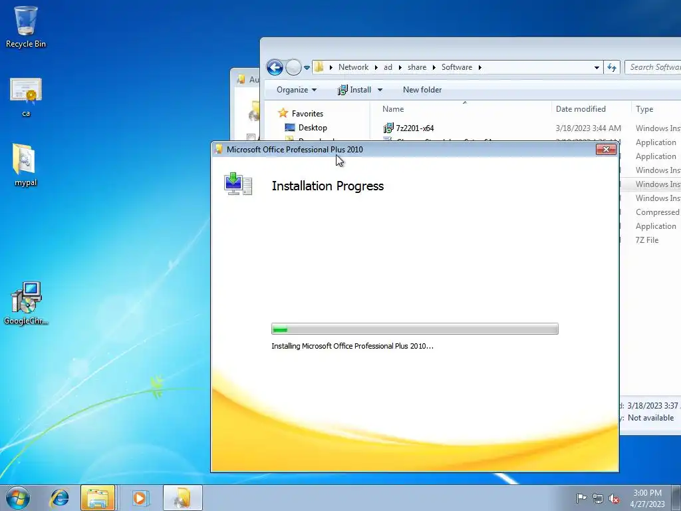
Task: Click 'ad' in the address breadcrumb
Action: point(388,67)
